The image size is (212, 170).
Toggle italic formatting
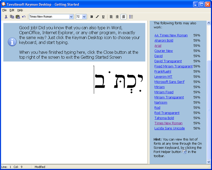pos(97,17)
